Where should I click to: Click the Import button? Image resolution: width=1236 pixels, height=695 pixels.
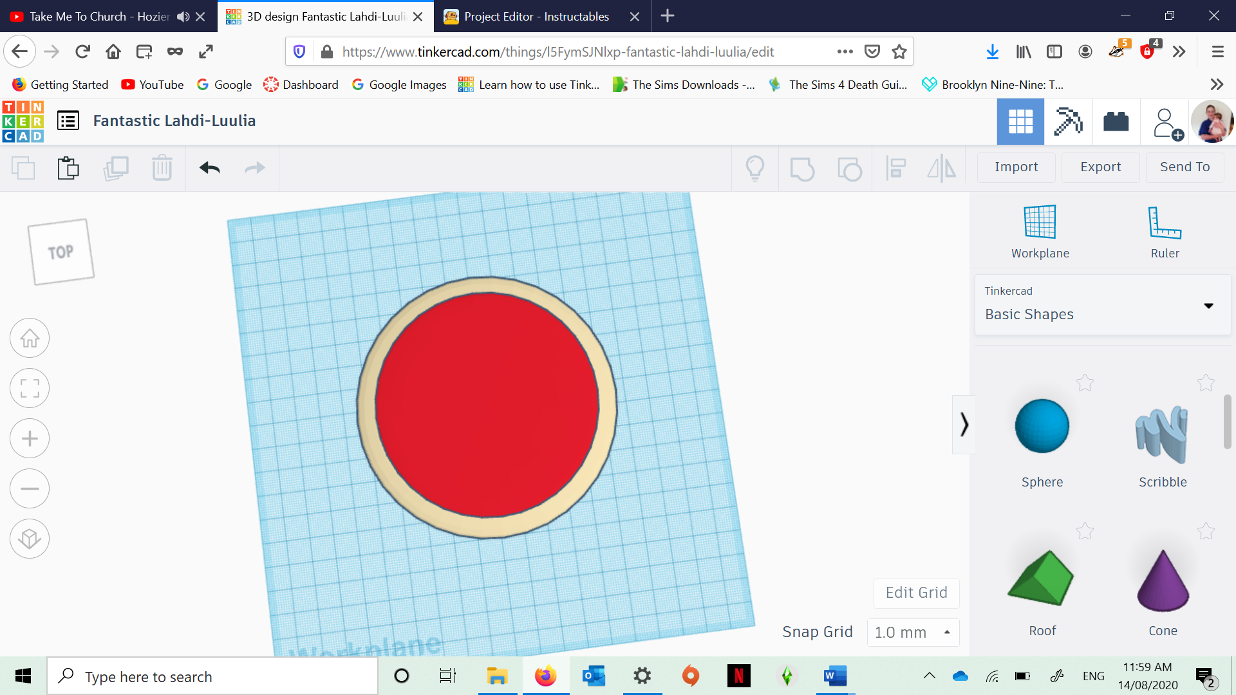[x=1016, y=166]
